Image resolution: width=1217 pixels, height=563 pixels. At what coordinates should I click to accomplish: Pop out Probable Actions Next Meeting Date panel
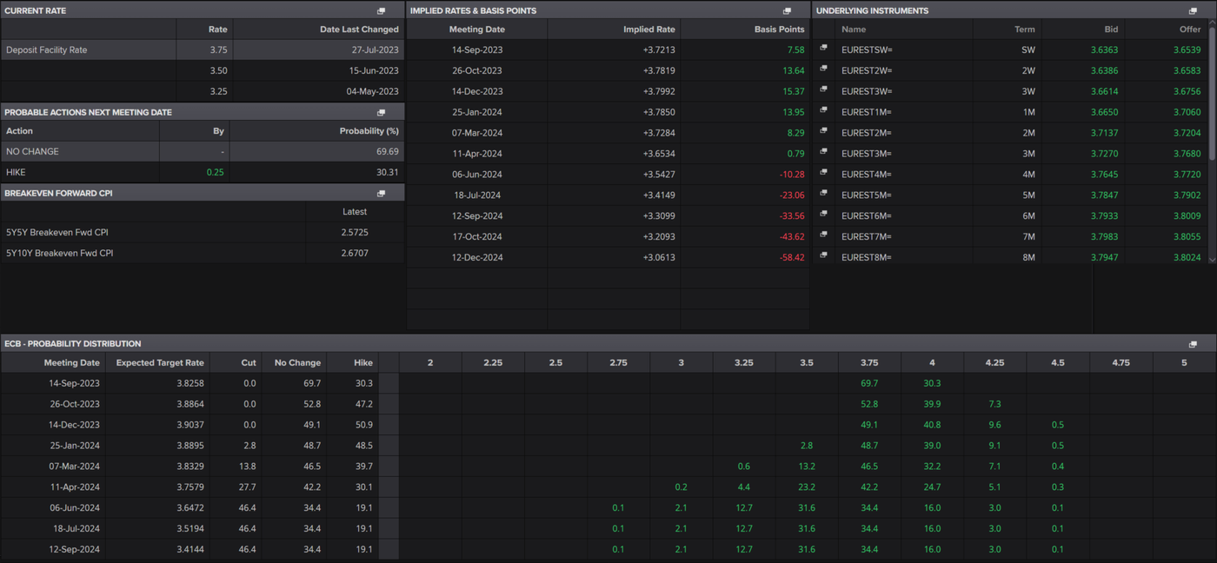point(381,113)
